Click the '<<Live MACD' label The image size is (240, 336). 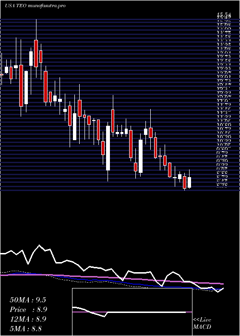202,324
